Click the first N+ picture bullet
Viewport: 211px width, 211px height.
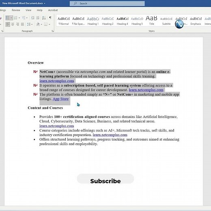35,72
